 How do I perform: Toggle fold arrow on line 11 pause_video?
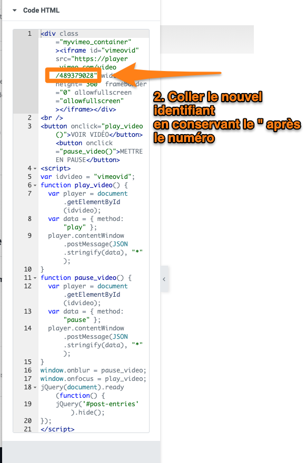35,278
